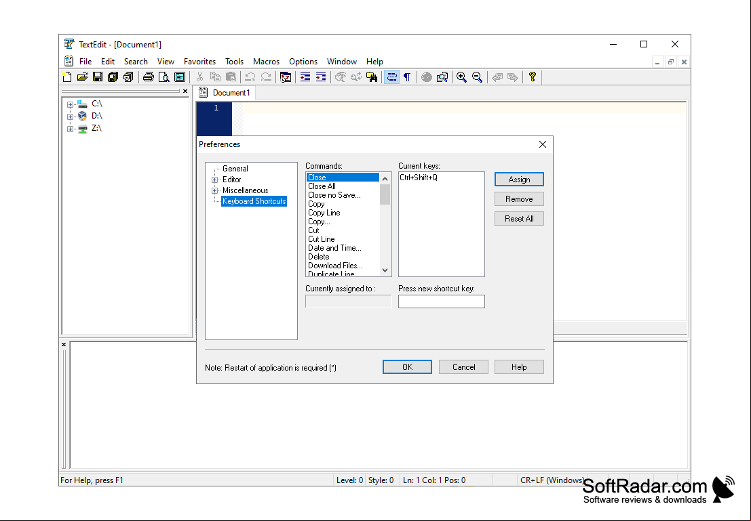The image size is (751, 521).
Task: Close the bottom output panel
Action: click(x=64, y=344)
